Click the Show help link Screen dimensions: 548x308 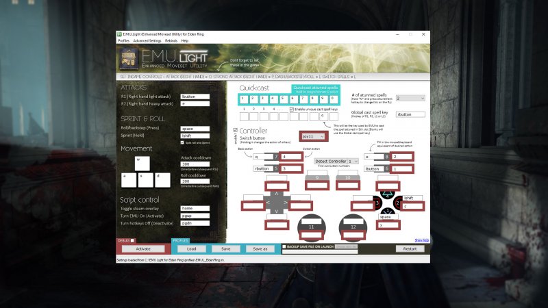point(422,240)
